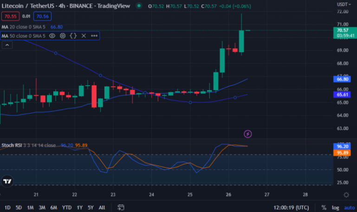Toggle visibility of MA 50 indicator
The height and width of the screenshot is (212, 357).
click(x=52, y=36)
